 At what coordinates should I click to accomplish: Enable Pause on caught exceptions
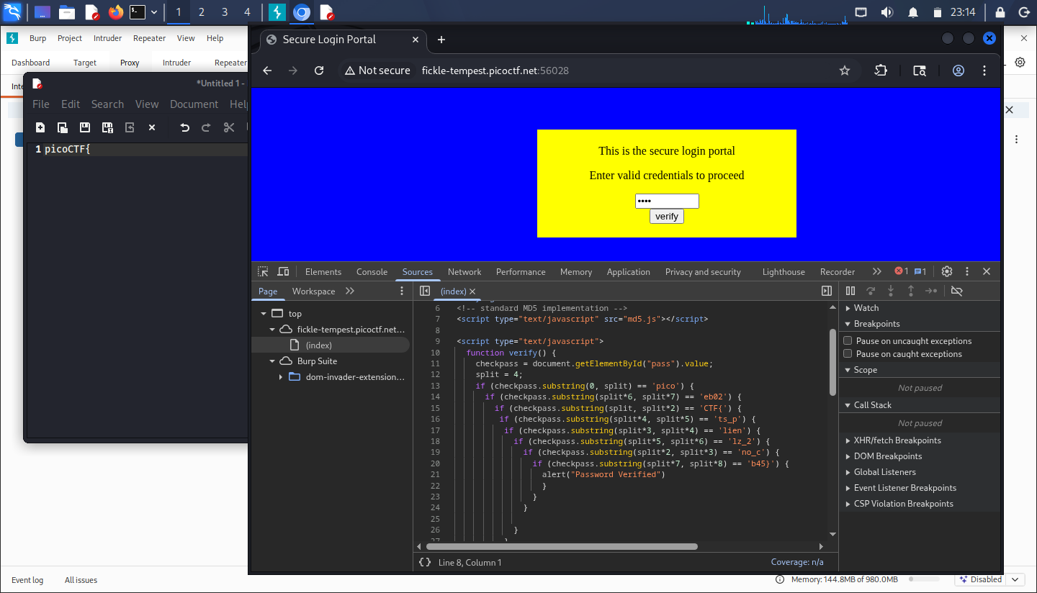pyautogui.click(x=848, y=354)
